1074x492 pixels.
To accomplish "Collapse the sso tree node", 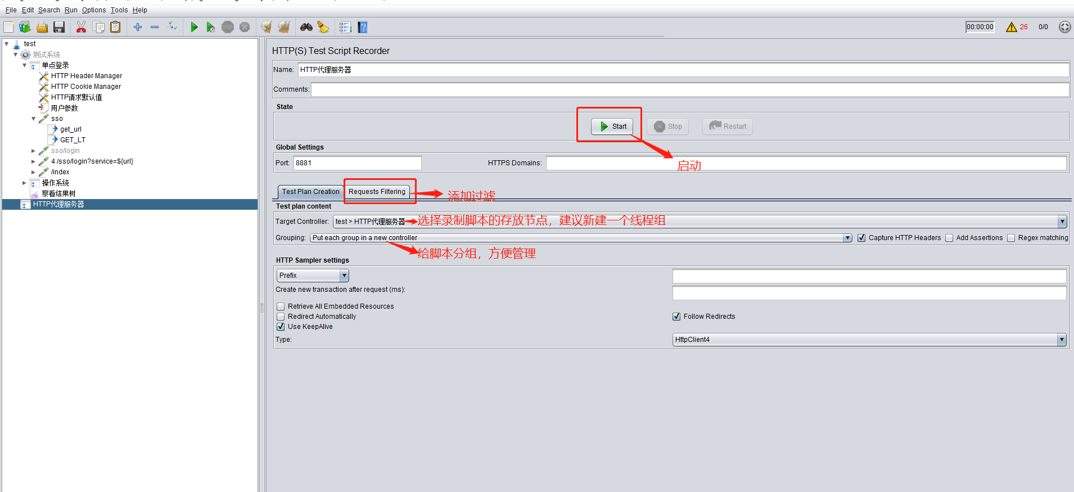I will [x=34, y=119].
